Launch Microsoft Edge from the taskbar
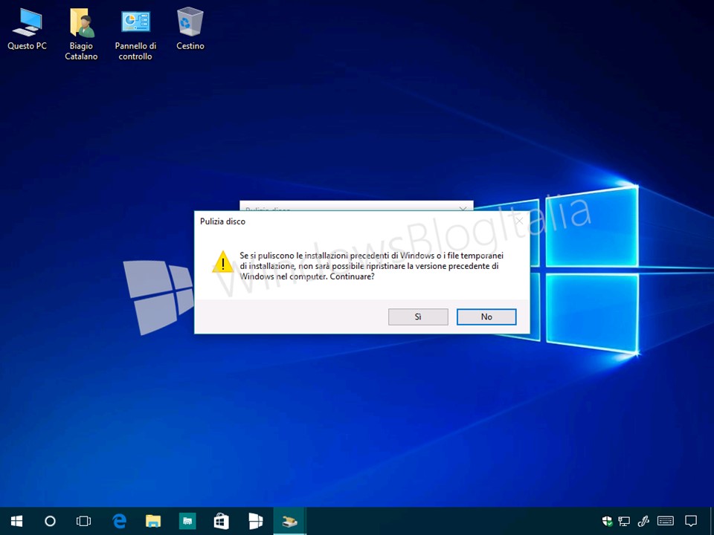 click(119, 522)
